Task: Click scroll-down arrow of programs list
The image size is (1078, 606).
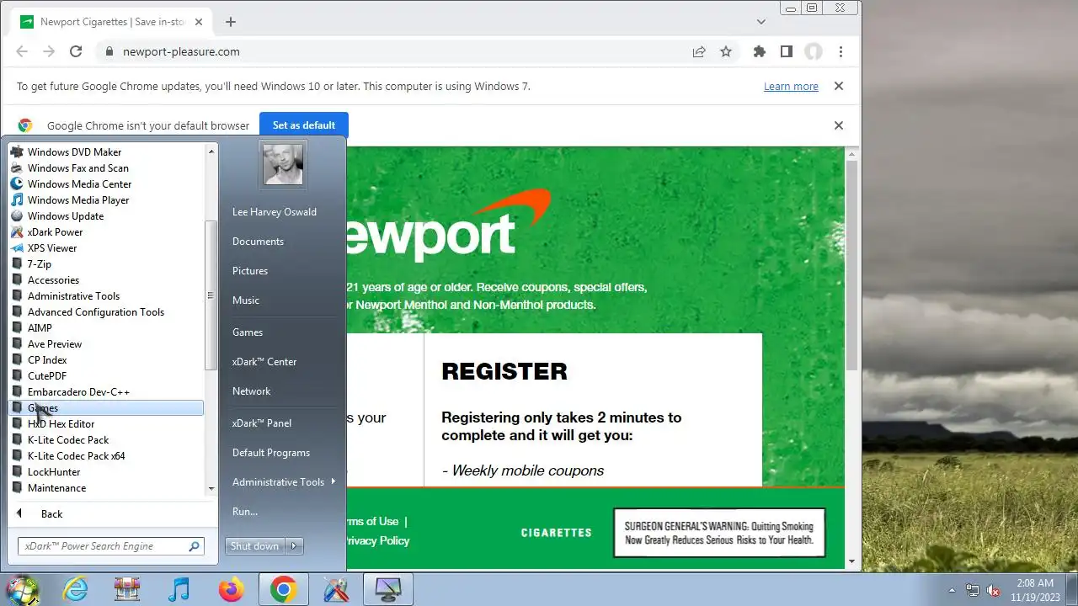Action: [x=211, y=489]
